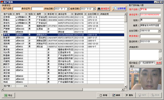164x100 pixels.
Task: Click the greyed 取消 cancel button
Action: [155, 95]
